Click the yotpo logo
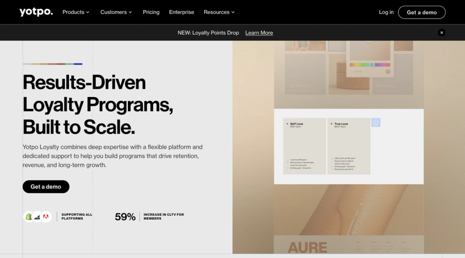 click(x=36, y=12)
